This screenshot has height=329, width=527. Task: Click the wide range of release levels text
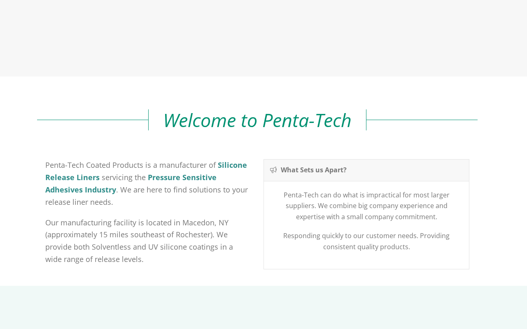94,259
